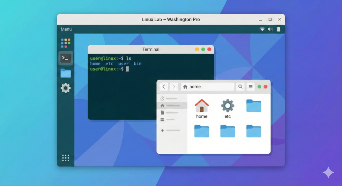Close the file manager with red button
The image size is (342, 186).
coord(266,87)
